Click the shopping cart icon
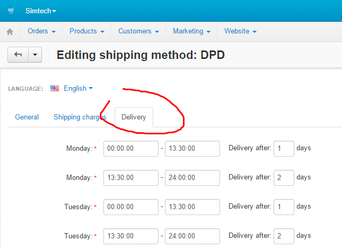 11,11
